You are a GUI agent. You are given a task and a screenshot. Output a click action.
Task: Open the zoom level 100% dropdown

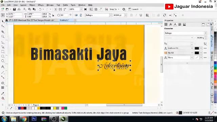[81, 9]
